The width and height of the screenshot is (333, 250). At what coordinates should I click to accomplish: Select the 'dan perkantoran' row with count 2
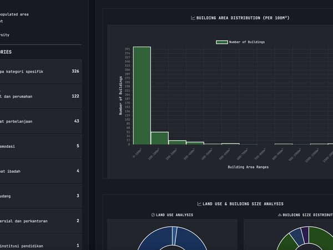point(41,221)
